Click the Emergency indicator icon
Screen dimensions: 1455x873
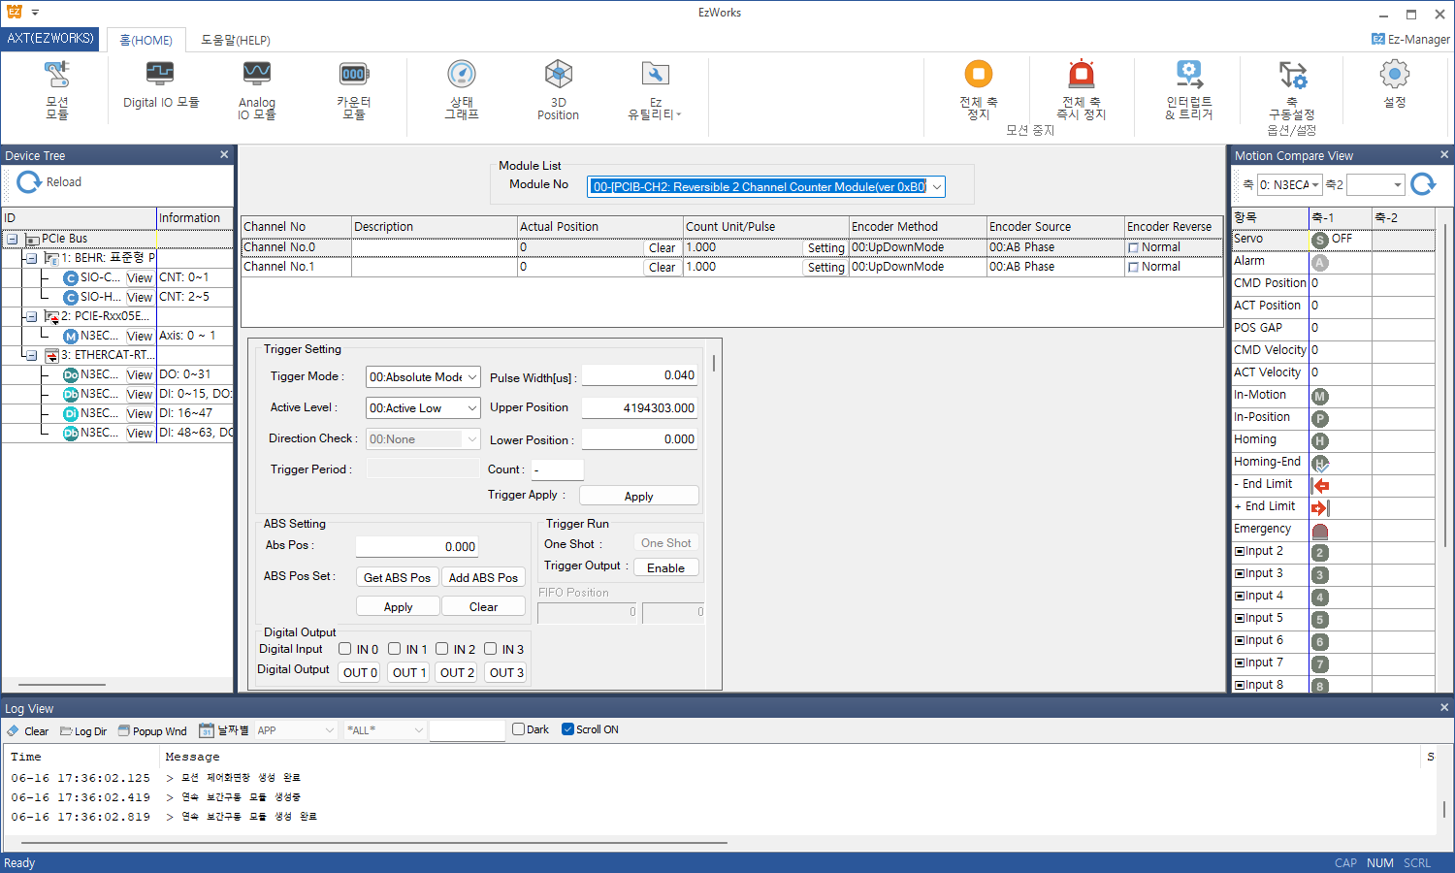point(1319,531)
